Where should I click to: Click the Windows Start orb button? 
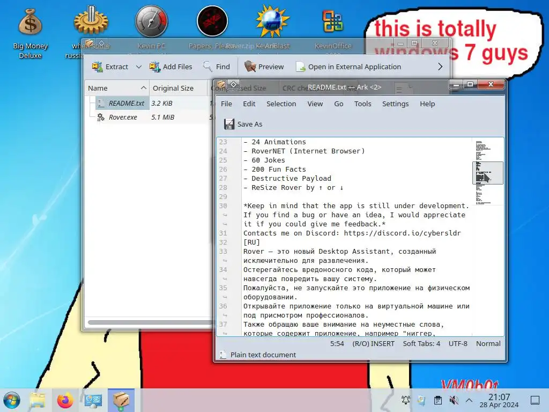pyautogui.click(x=12, y=400)
